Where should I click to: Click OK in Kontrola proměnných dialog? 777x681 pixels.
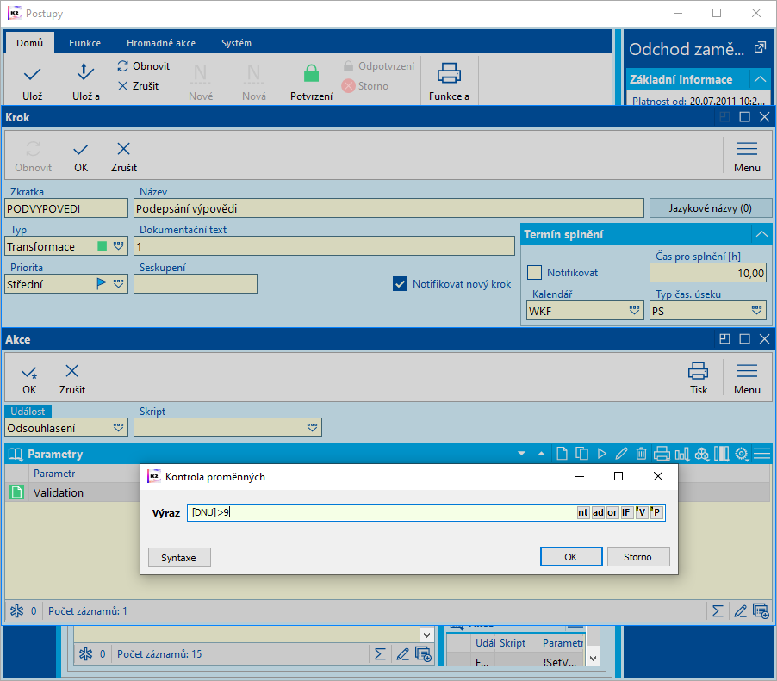pos(571,557)
